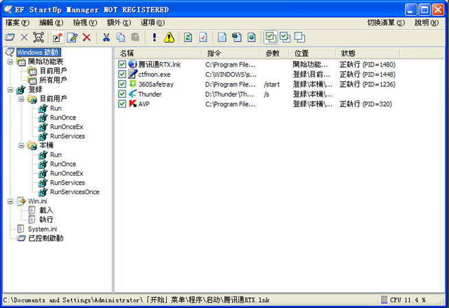Collapse the 目前用戶 node under 登錄

(21, 99)
